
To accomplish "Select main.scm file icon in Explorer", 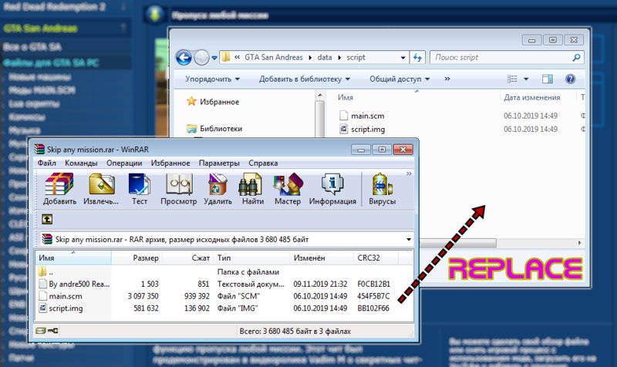I will [343, 115].
